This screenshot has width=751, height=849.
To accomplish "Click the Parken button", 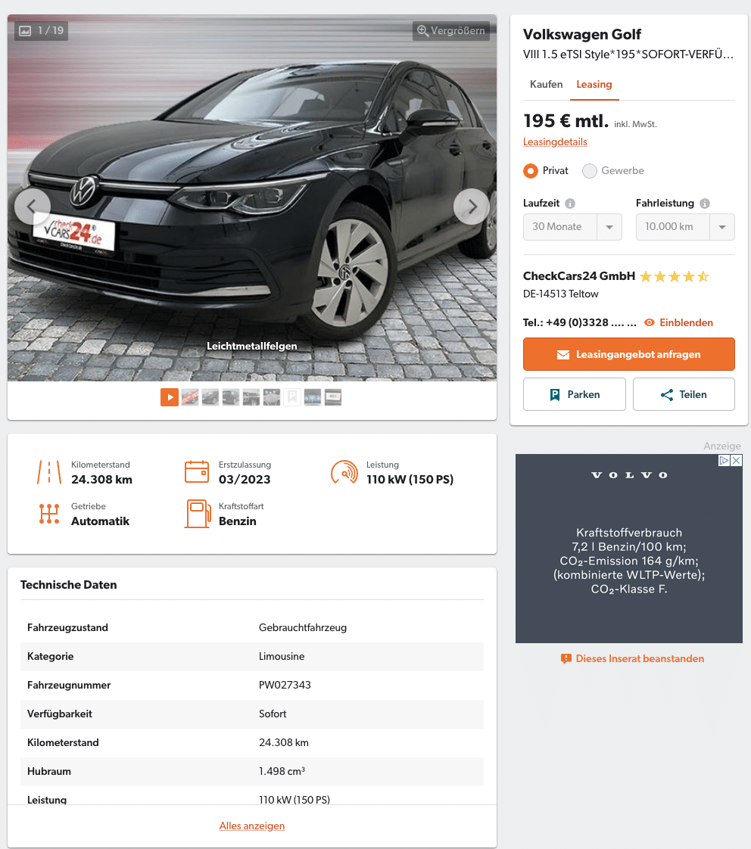I will click(x=575, y=394).
